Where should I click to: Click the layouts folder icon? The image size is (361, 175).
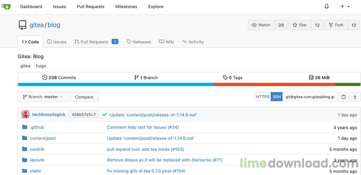pos(25,160)
